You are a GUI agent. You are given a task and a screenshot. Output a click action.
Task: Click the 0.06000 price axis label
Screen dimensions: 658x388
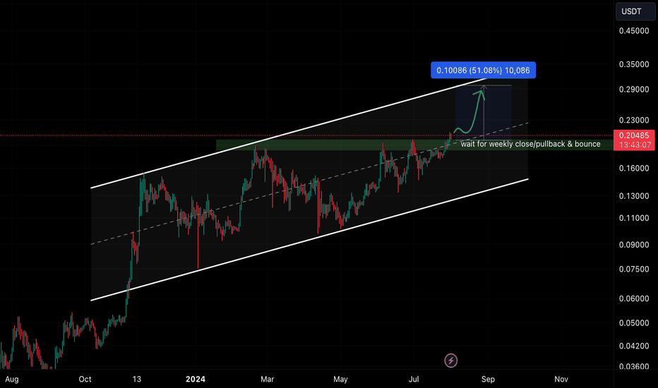(x=634, y=298)
